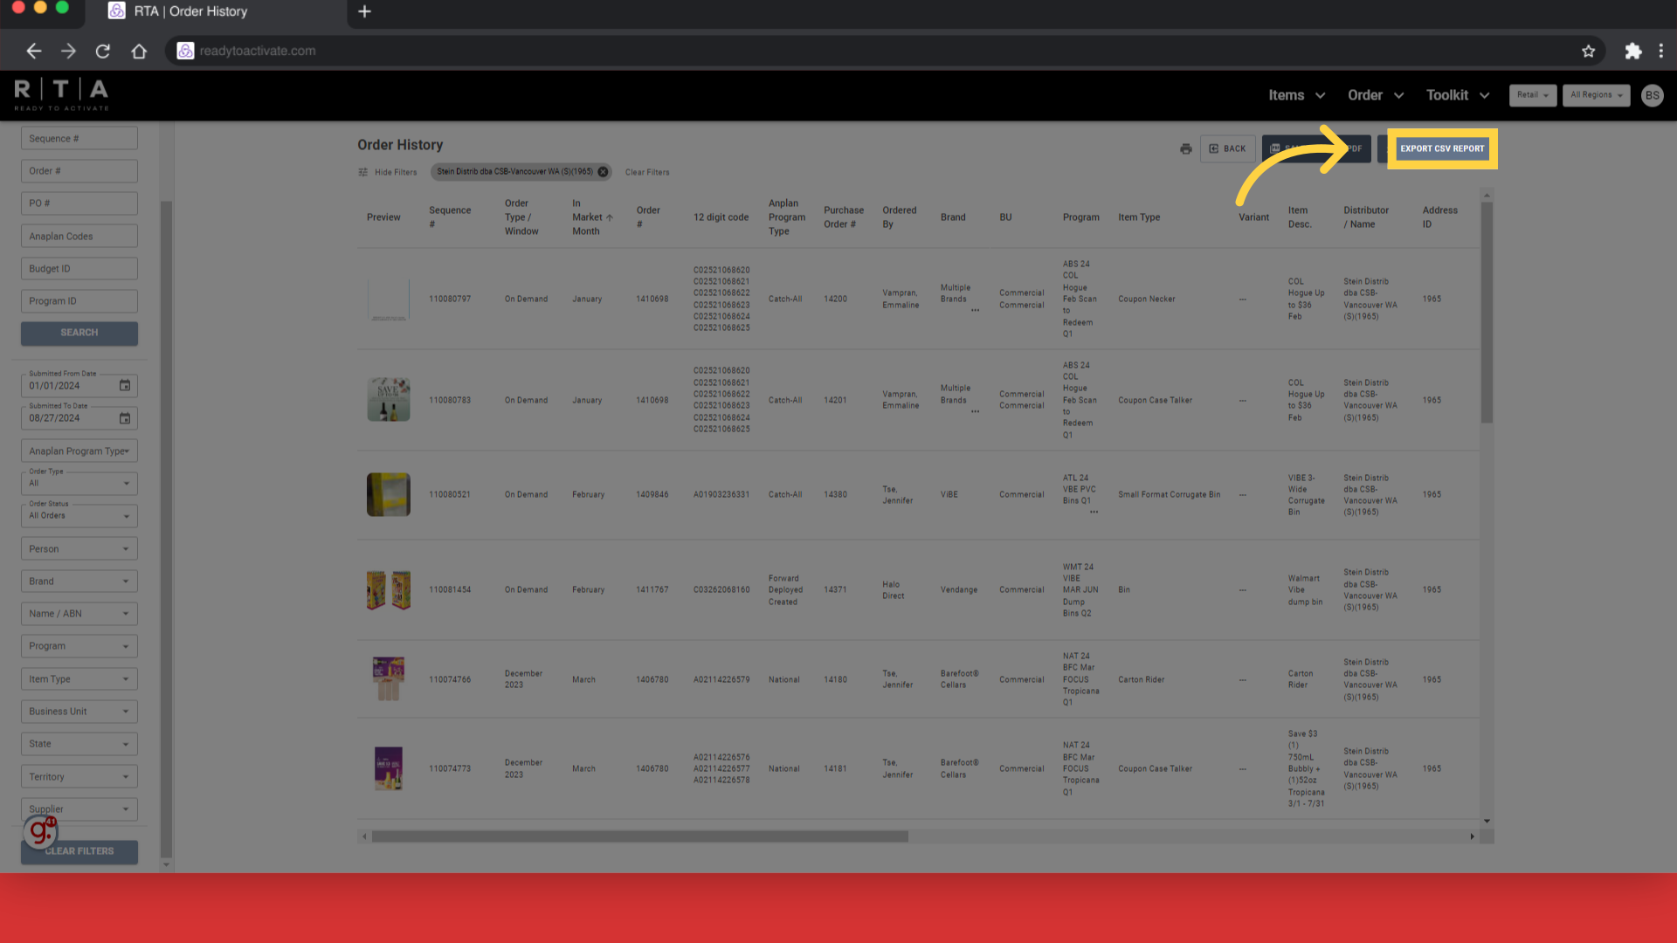The image size is (1677, 943).
Task: Click the Clear Filters sidebar button
Action: [79, 851]
